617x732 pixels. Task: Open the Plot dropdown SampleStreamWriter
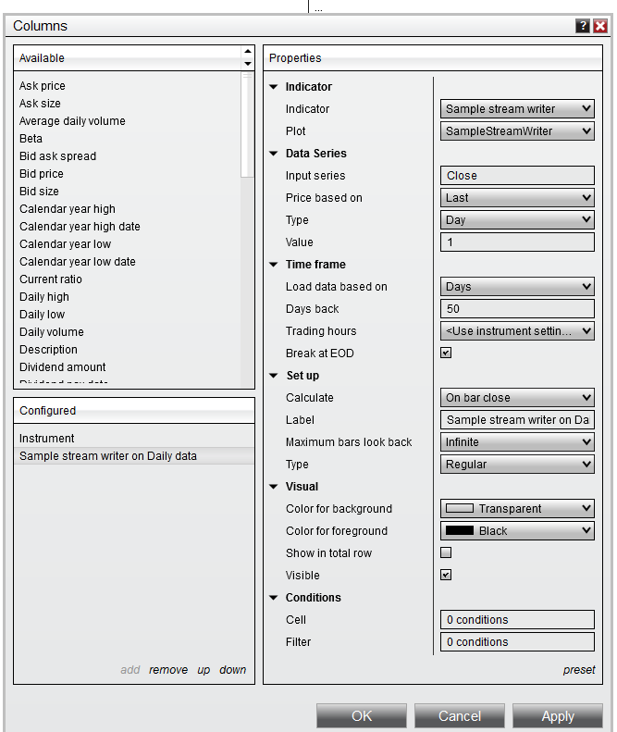pos(517,131)
